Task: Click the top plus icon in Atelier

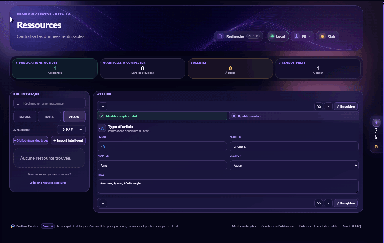Action: tap(103, 106)
